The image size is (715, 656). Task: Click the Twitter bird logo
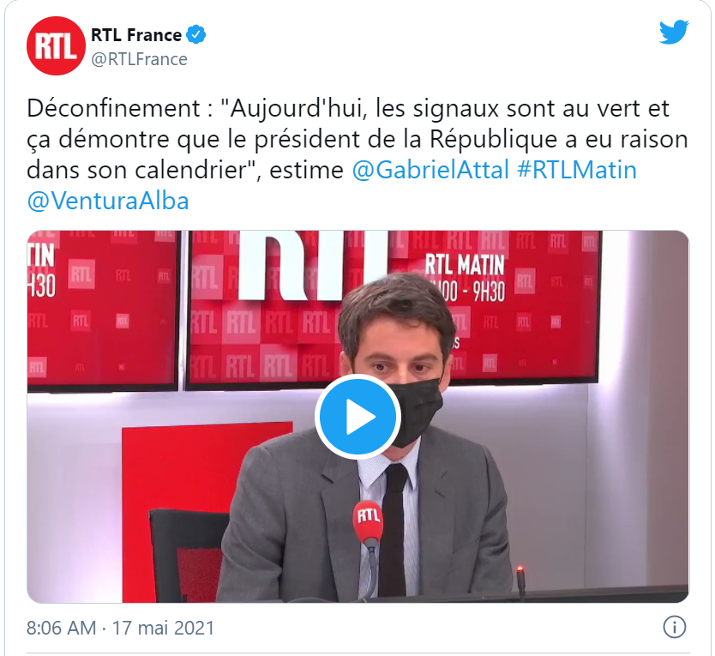tap(674, 33)
